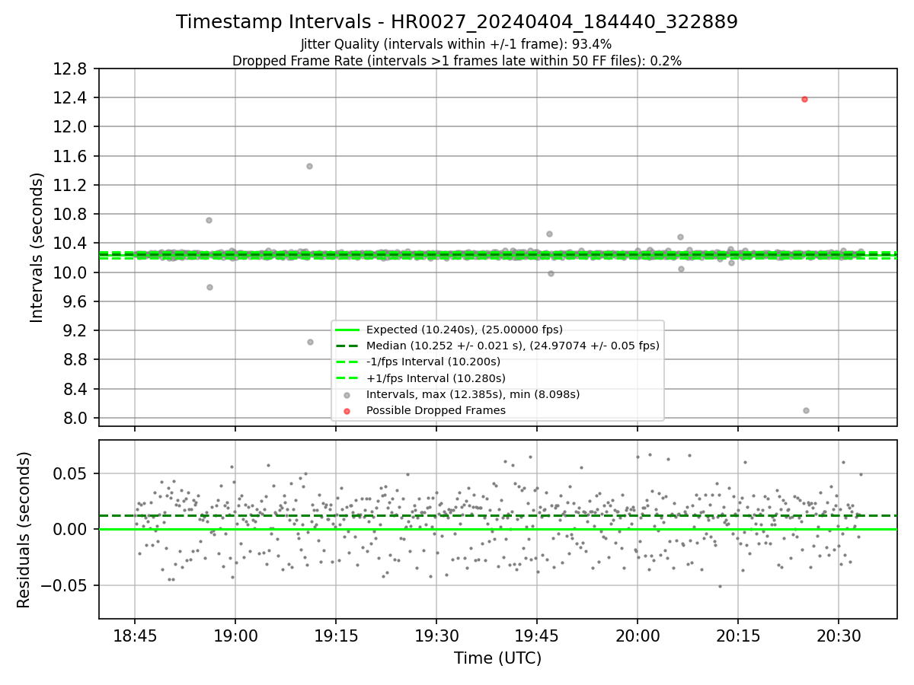The width and height of the screenshot is (914, 685).
Task: Click legend entry 'Possible Dropped Frames'
Action: pos(436,410)
